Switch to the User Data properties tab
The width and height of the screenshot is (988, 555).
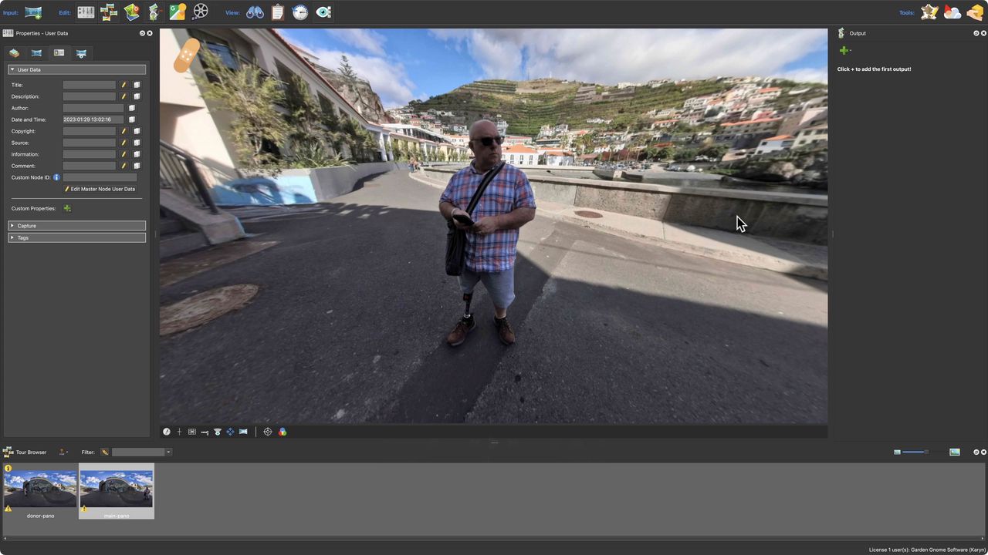point(59,52)
